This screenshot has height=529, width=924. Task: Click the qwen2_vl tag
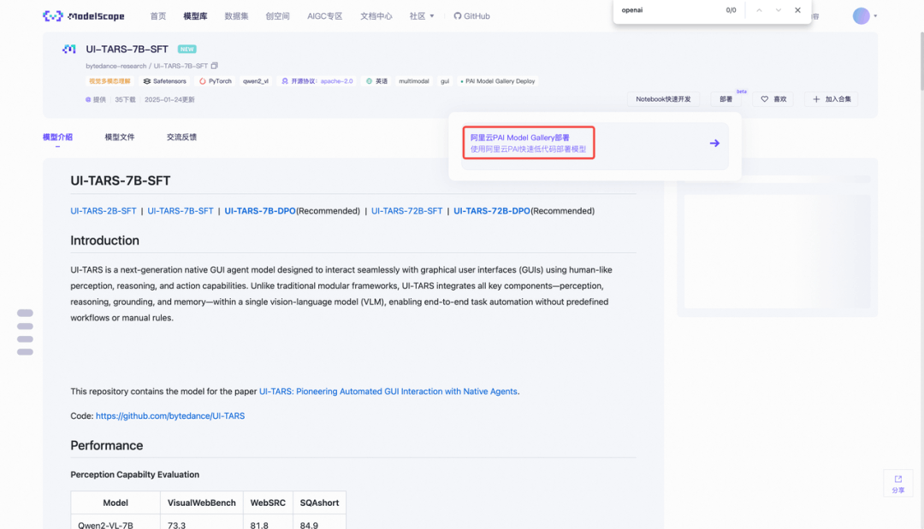[x=256, y=81]
